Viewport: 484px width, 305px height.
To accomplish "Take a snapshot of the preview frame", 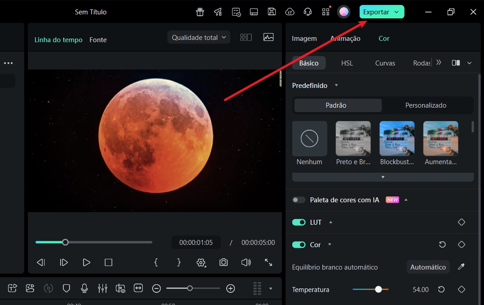I will click(x=223, y=262).
